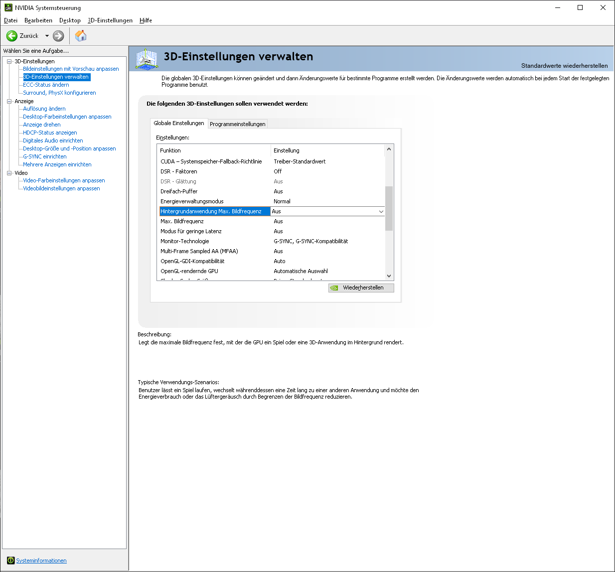Viewport: 615px width, 572px height.
Task: Click the Funktion column header
Action: pos(214,150)
